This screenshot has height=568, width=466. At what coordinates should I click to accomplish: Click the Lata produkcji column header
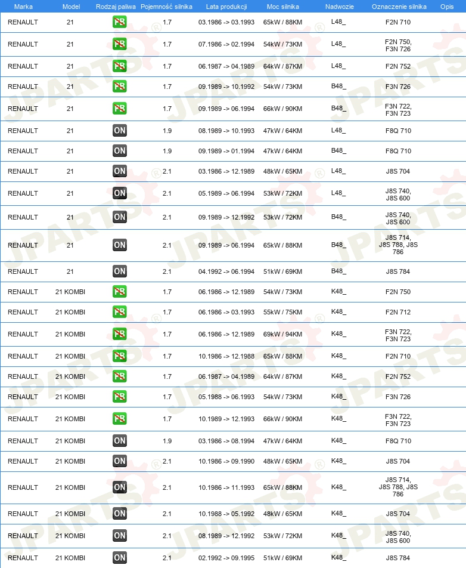tap(226, 7)
